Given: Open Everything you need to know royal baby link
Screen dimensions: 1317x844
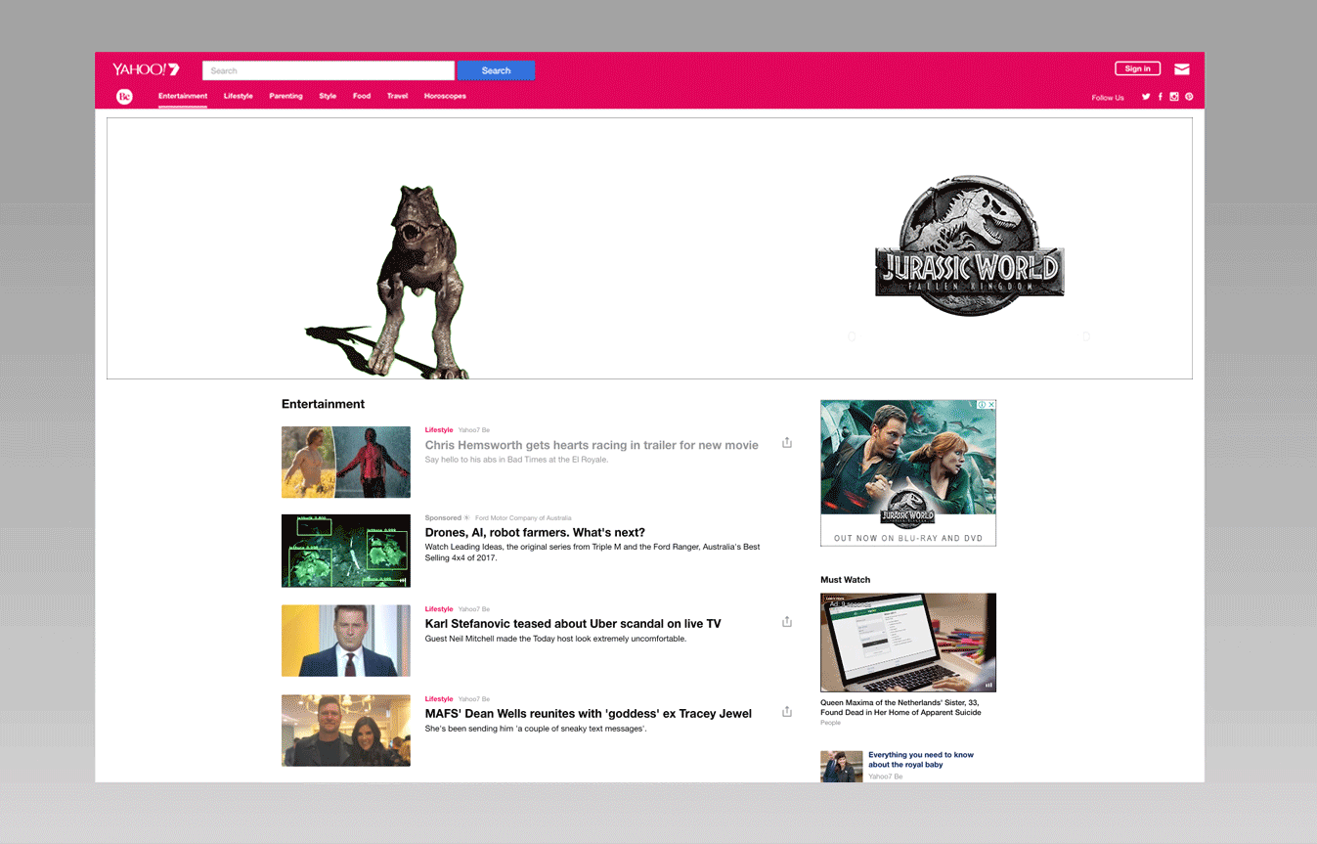Looking at the screenshot, I should tap(921, 760).
